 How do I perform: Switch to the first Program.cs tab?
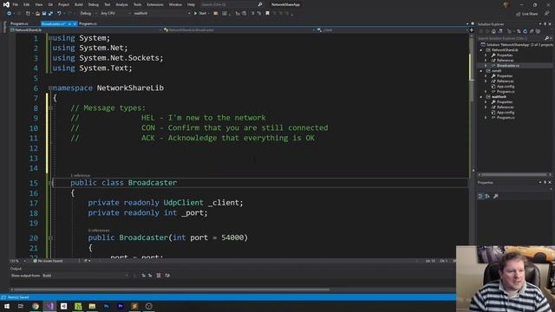(x=19, y=23)
